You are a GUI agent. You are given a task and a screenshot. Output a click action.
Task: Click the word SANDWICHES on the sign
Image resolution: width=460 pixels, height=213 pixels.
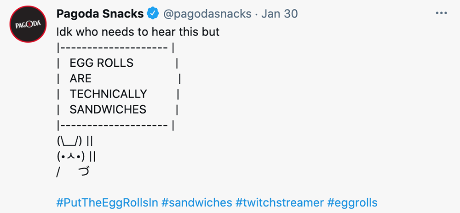click(x=108, y=109)
